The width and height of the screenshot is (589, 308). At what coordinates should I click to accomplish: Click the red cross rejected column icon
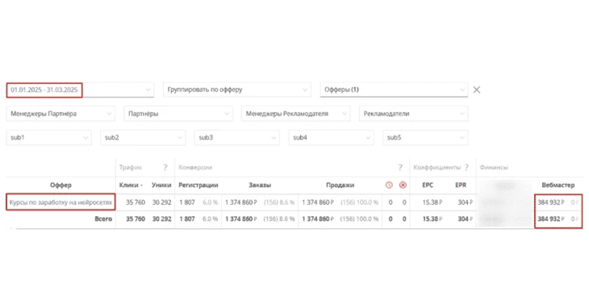pos(403,185)
